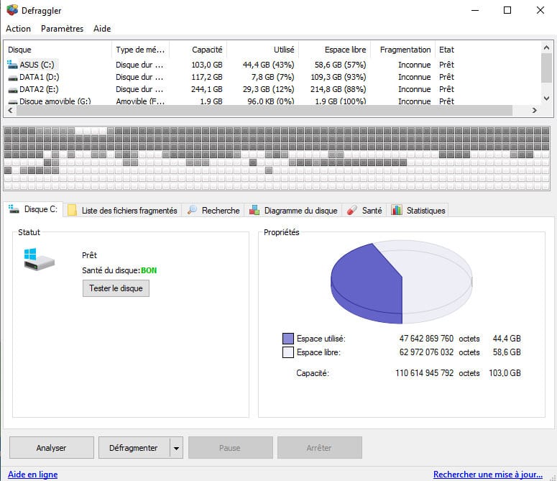
Task: Click the Espace utilisé color swatch
Action: [x=288, y=339]
